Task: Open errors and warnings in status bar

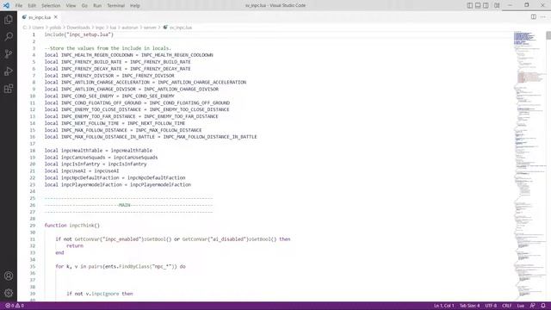Action: pos(15,306)
